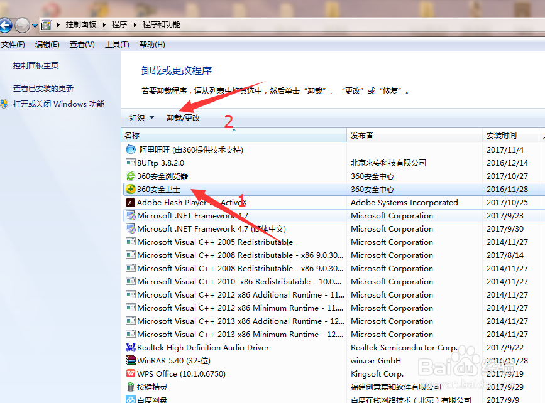
Task: Click the .NET Framework 4.7 (简体中文) icon
Action: 131,228
